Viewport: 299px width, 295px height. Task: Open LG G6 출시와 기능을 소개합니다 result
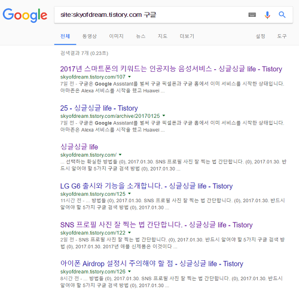coord(147,186)
